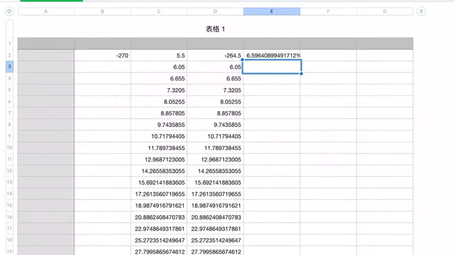The width and height of the screenshot is (454, 255).
Task: Click the cell containing 5.5
Action: tap(159, 55)
